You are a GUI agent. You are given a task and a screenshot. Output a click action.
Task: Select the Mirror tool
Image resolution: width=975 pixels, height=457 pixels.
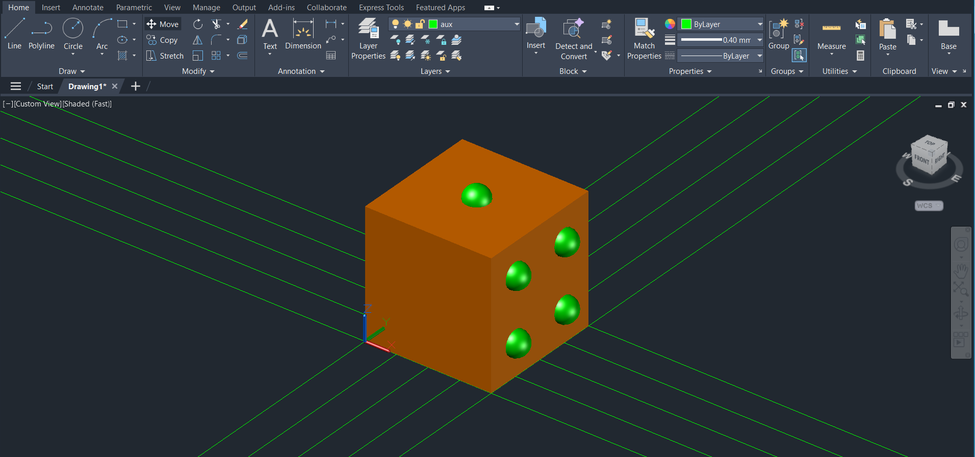(x=198, y=40)
